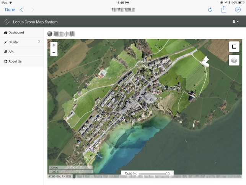Click the coordinates 47.06469 : 8.41521
This screenshot has height=185, width=246.
(60, 177)
